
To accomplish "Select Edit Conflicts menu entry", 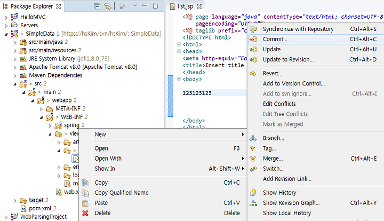I will [316, 104].
